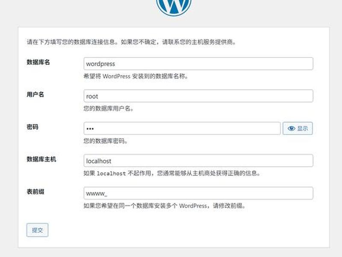Click the intro text 请在下方填写您的数据库连接信息
Viewport: 342px width, 257px height.
pos(131,42)
